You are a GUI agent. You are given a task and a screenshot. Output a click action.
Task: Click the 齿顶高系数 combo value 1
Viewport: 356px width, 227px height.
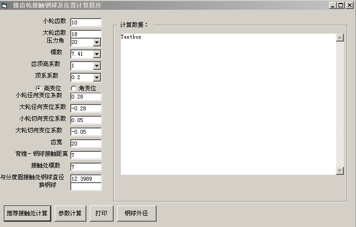pos(82,66)
